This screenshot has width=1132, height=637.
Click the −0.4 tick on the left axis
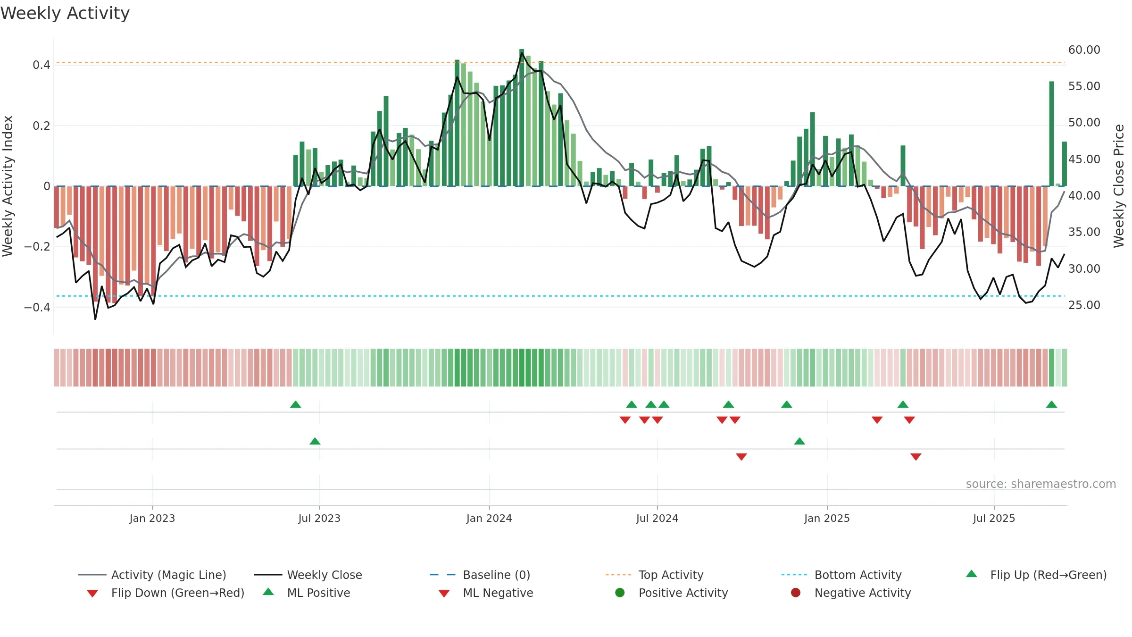tap(37, 307)
